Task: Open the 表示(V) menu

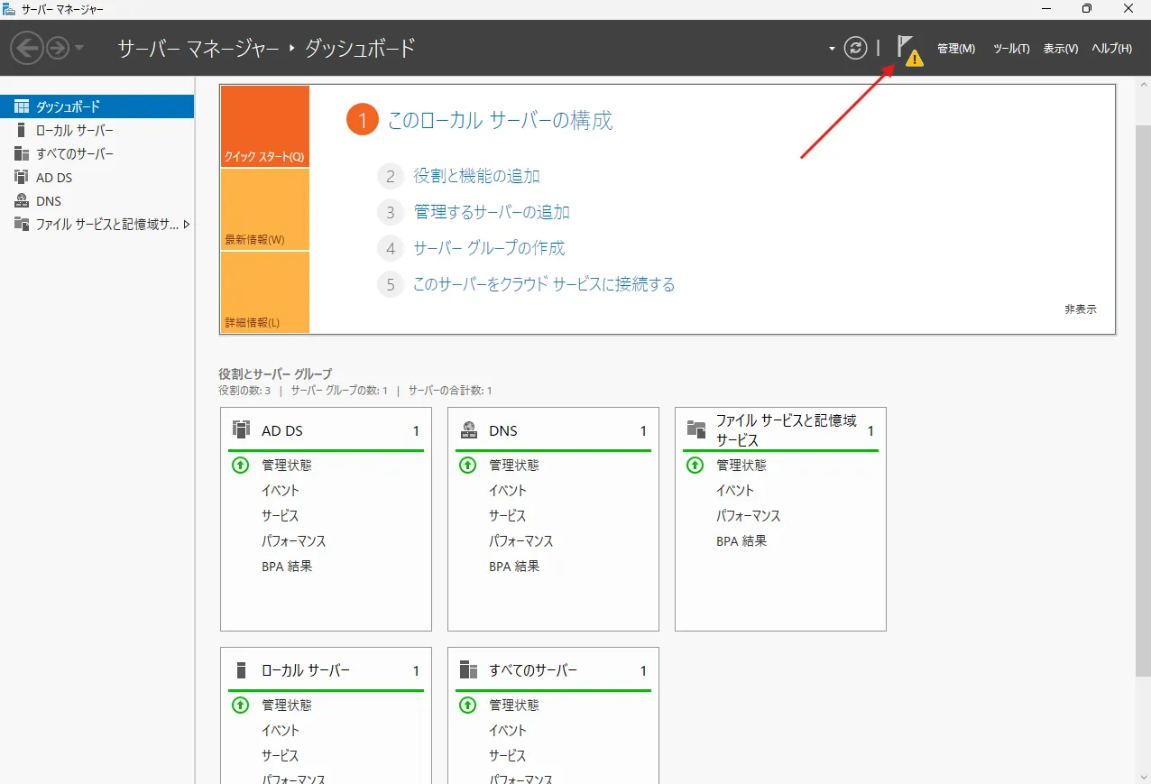Action: click(1061, 49)
